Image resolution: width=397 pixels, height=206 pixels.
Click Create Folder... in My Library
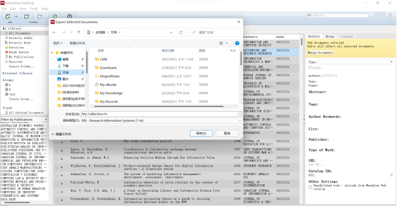(x=22, y=66)
